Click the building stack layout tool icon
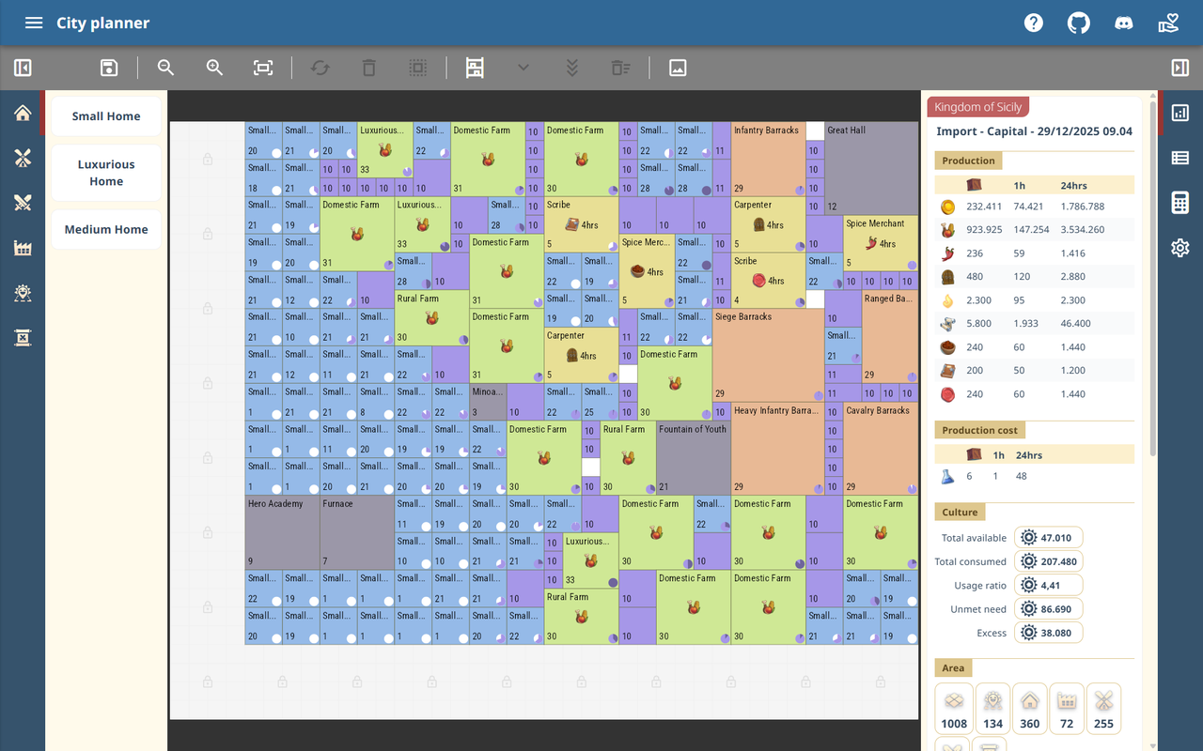Image resolution: width=1203 pixels, height=751 pixels. click(x=475, y=68)
